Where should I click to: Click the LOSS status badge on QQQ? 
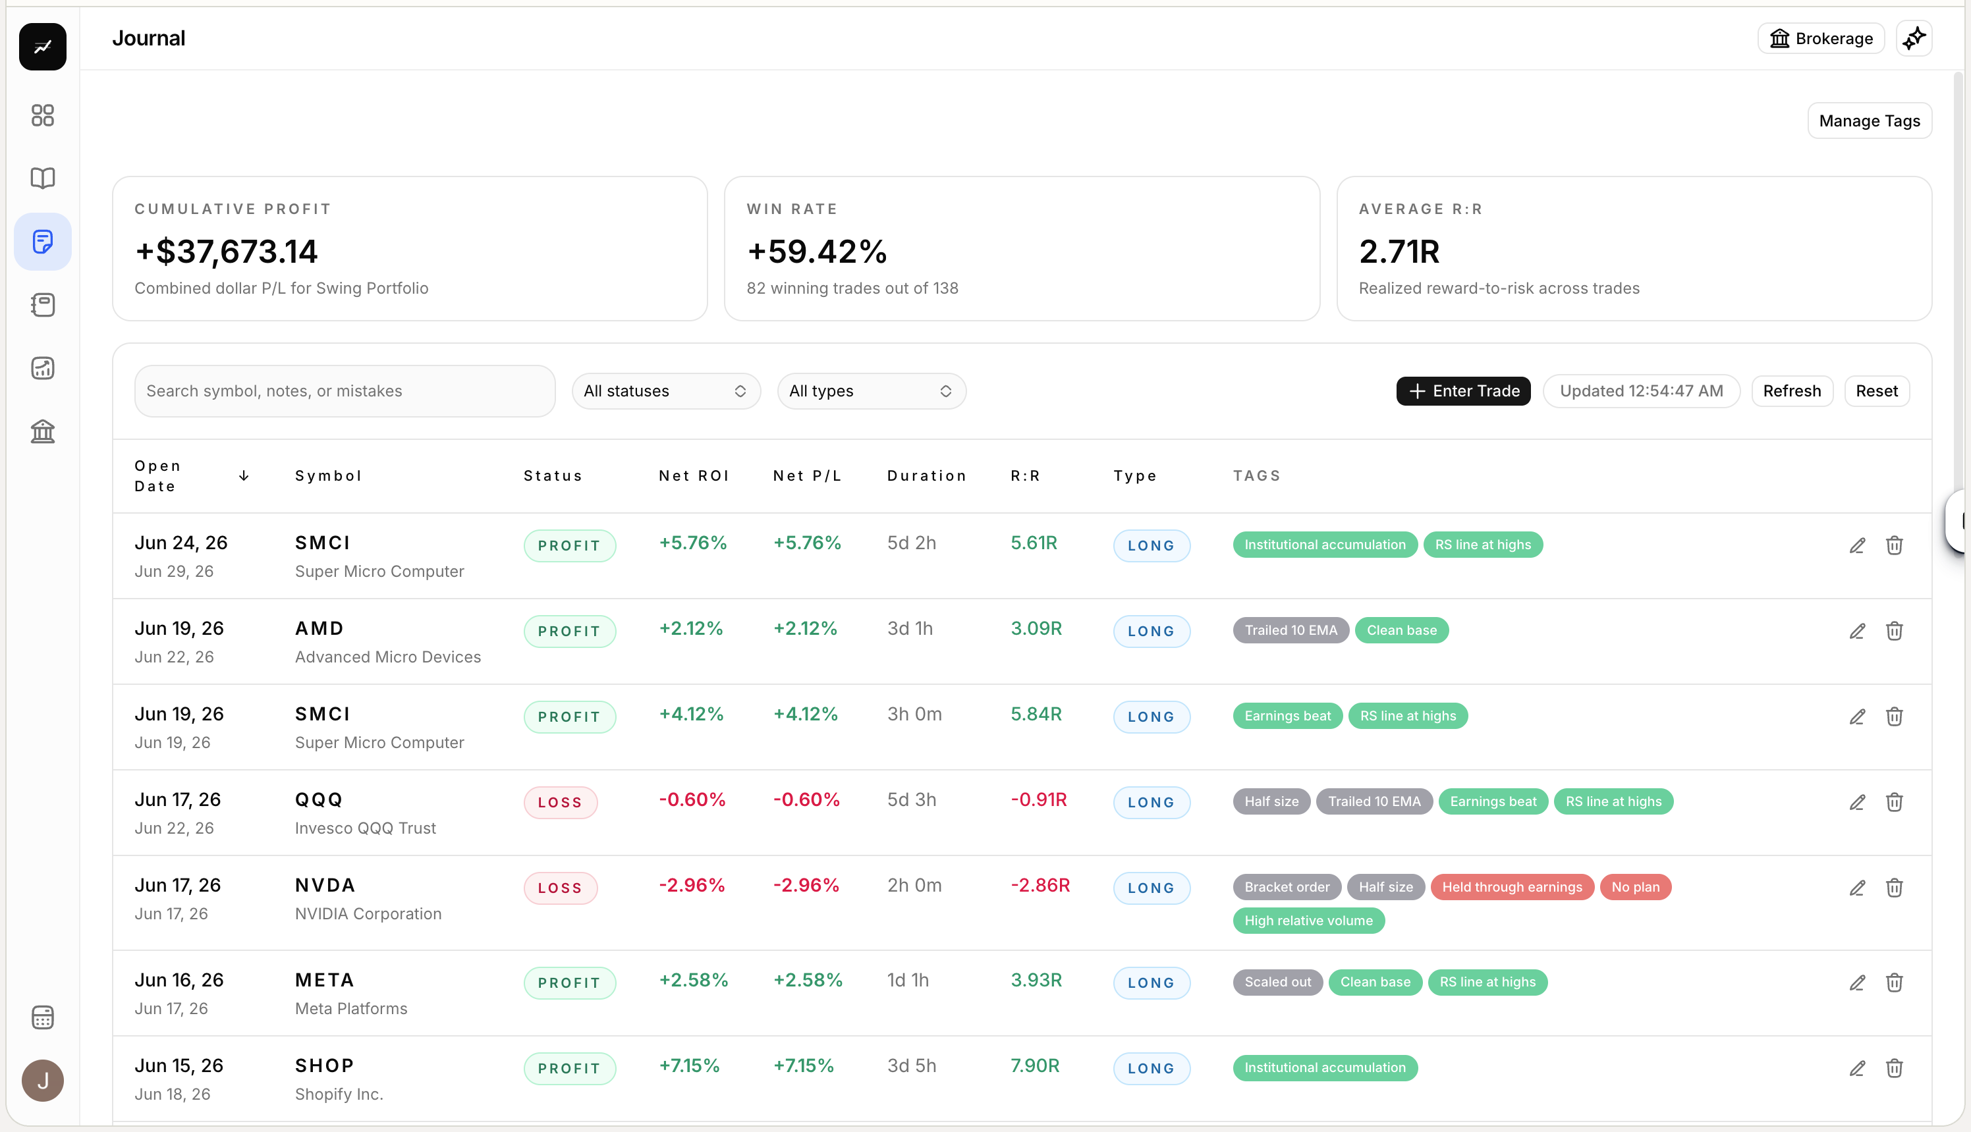point(560,802)
